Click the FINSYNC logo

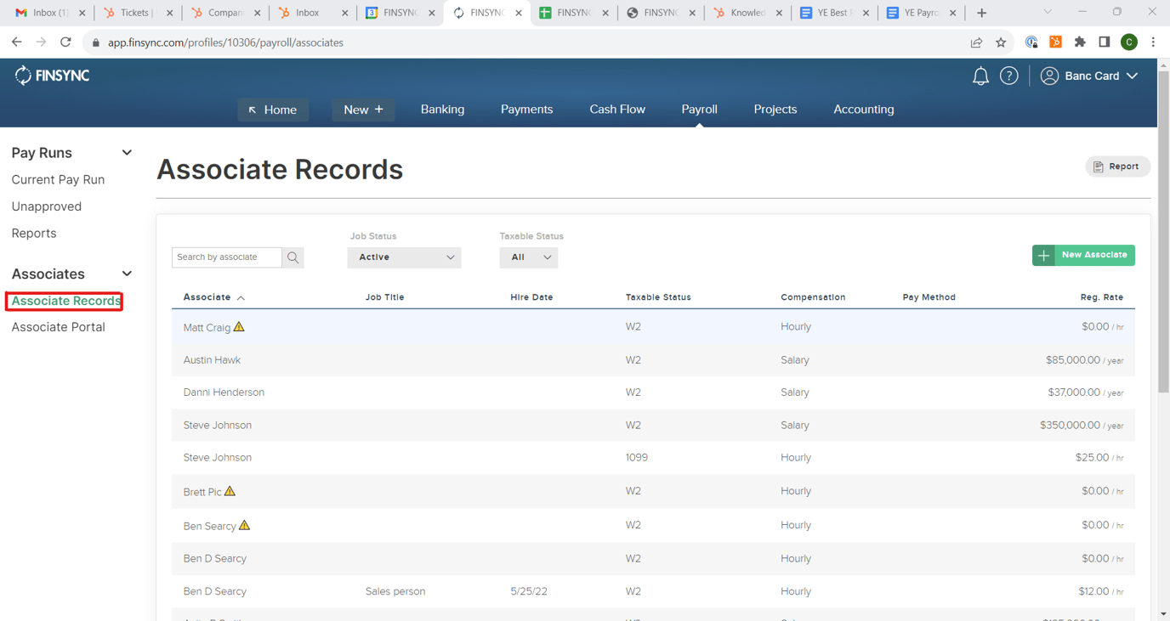coord(51,75)
